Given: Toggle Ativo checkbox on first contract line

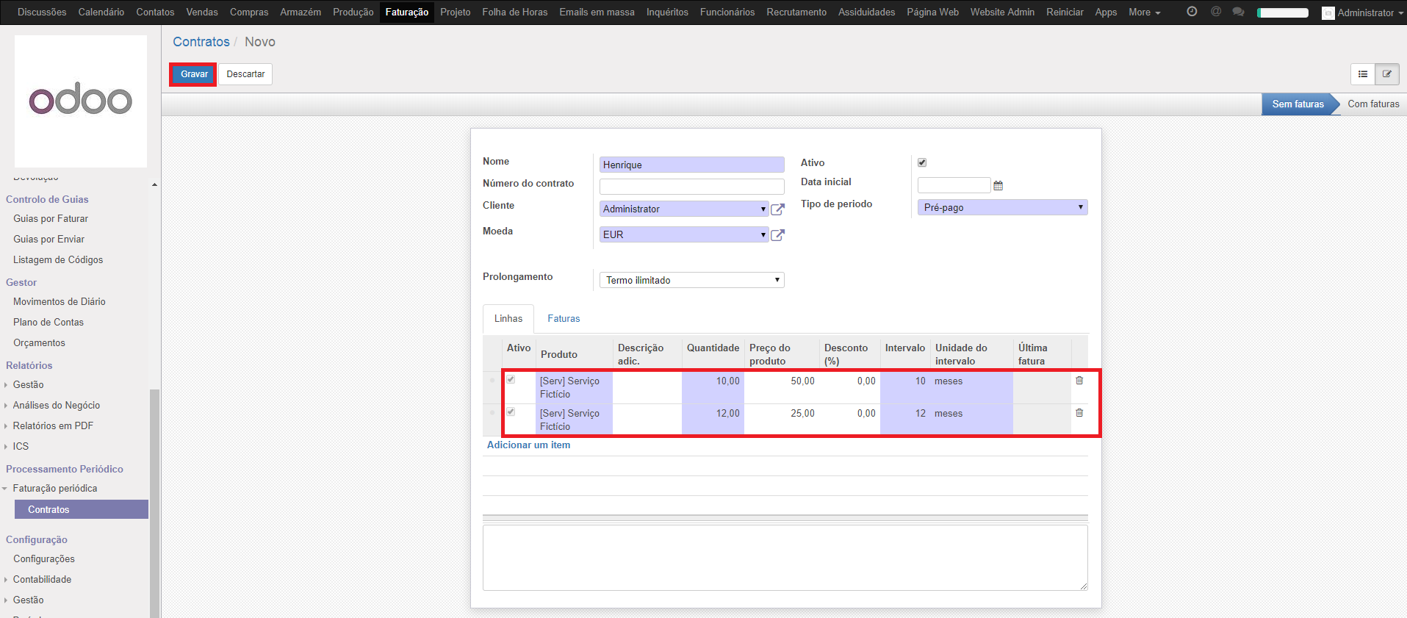Looking at the screenshot, I should [x=511, y=380].
